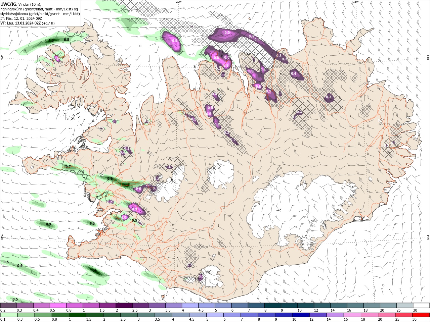Click the 'VT: Lau. 13.01.2024 02Z (+17 h)' line
430x322 pixels.
pos(27,23)
